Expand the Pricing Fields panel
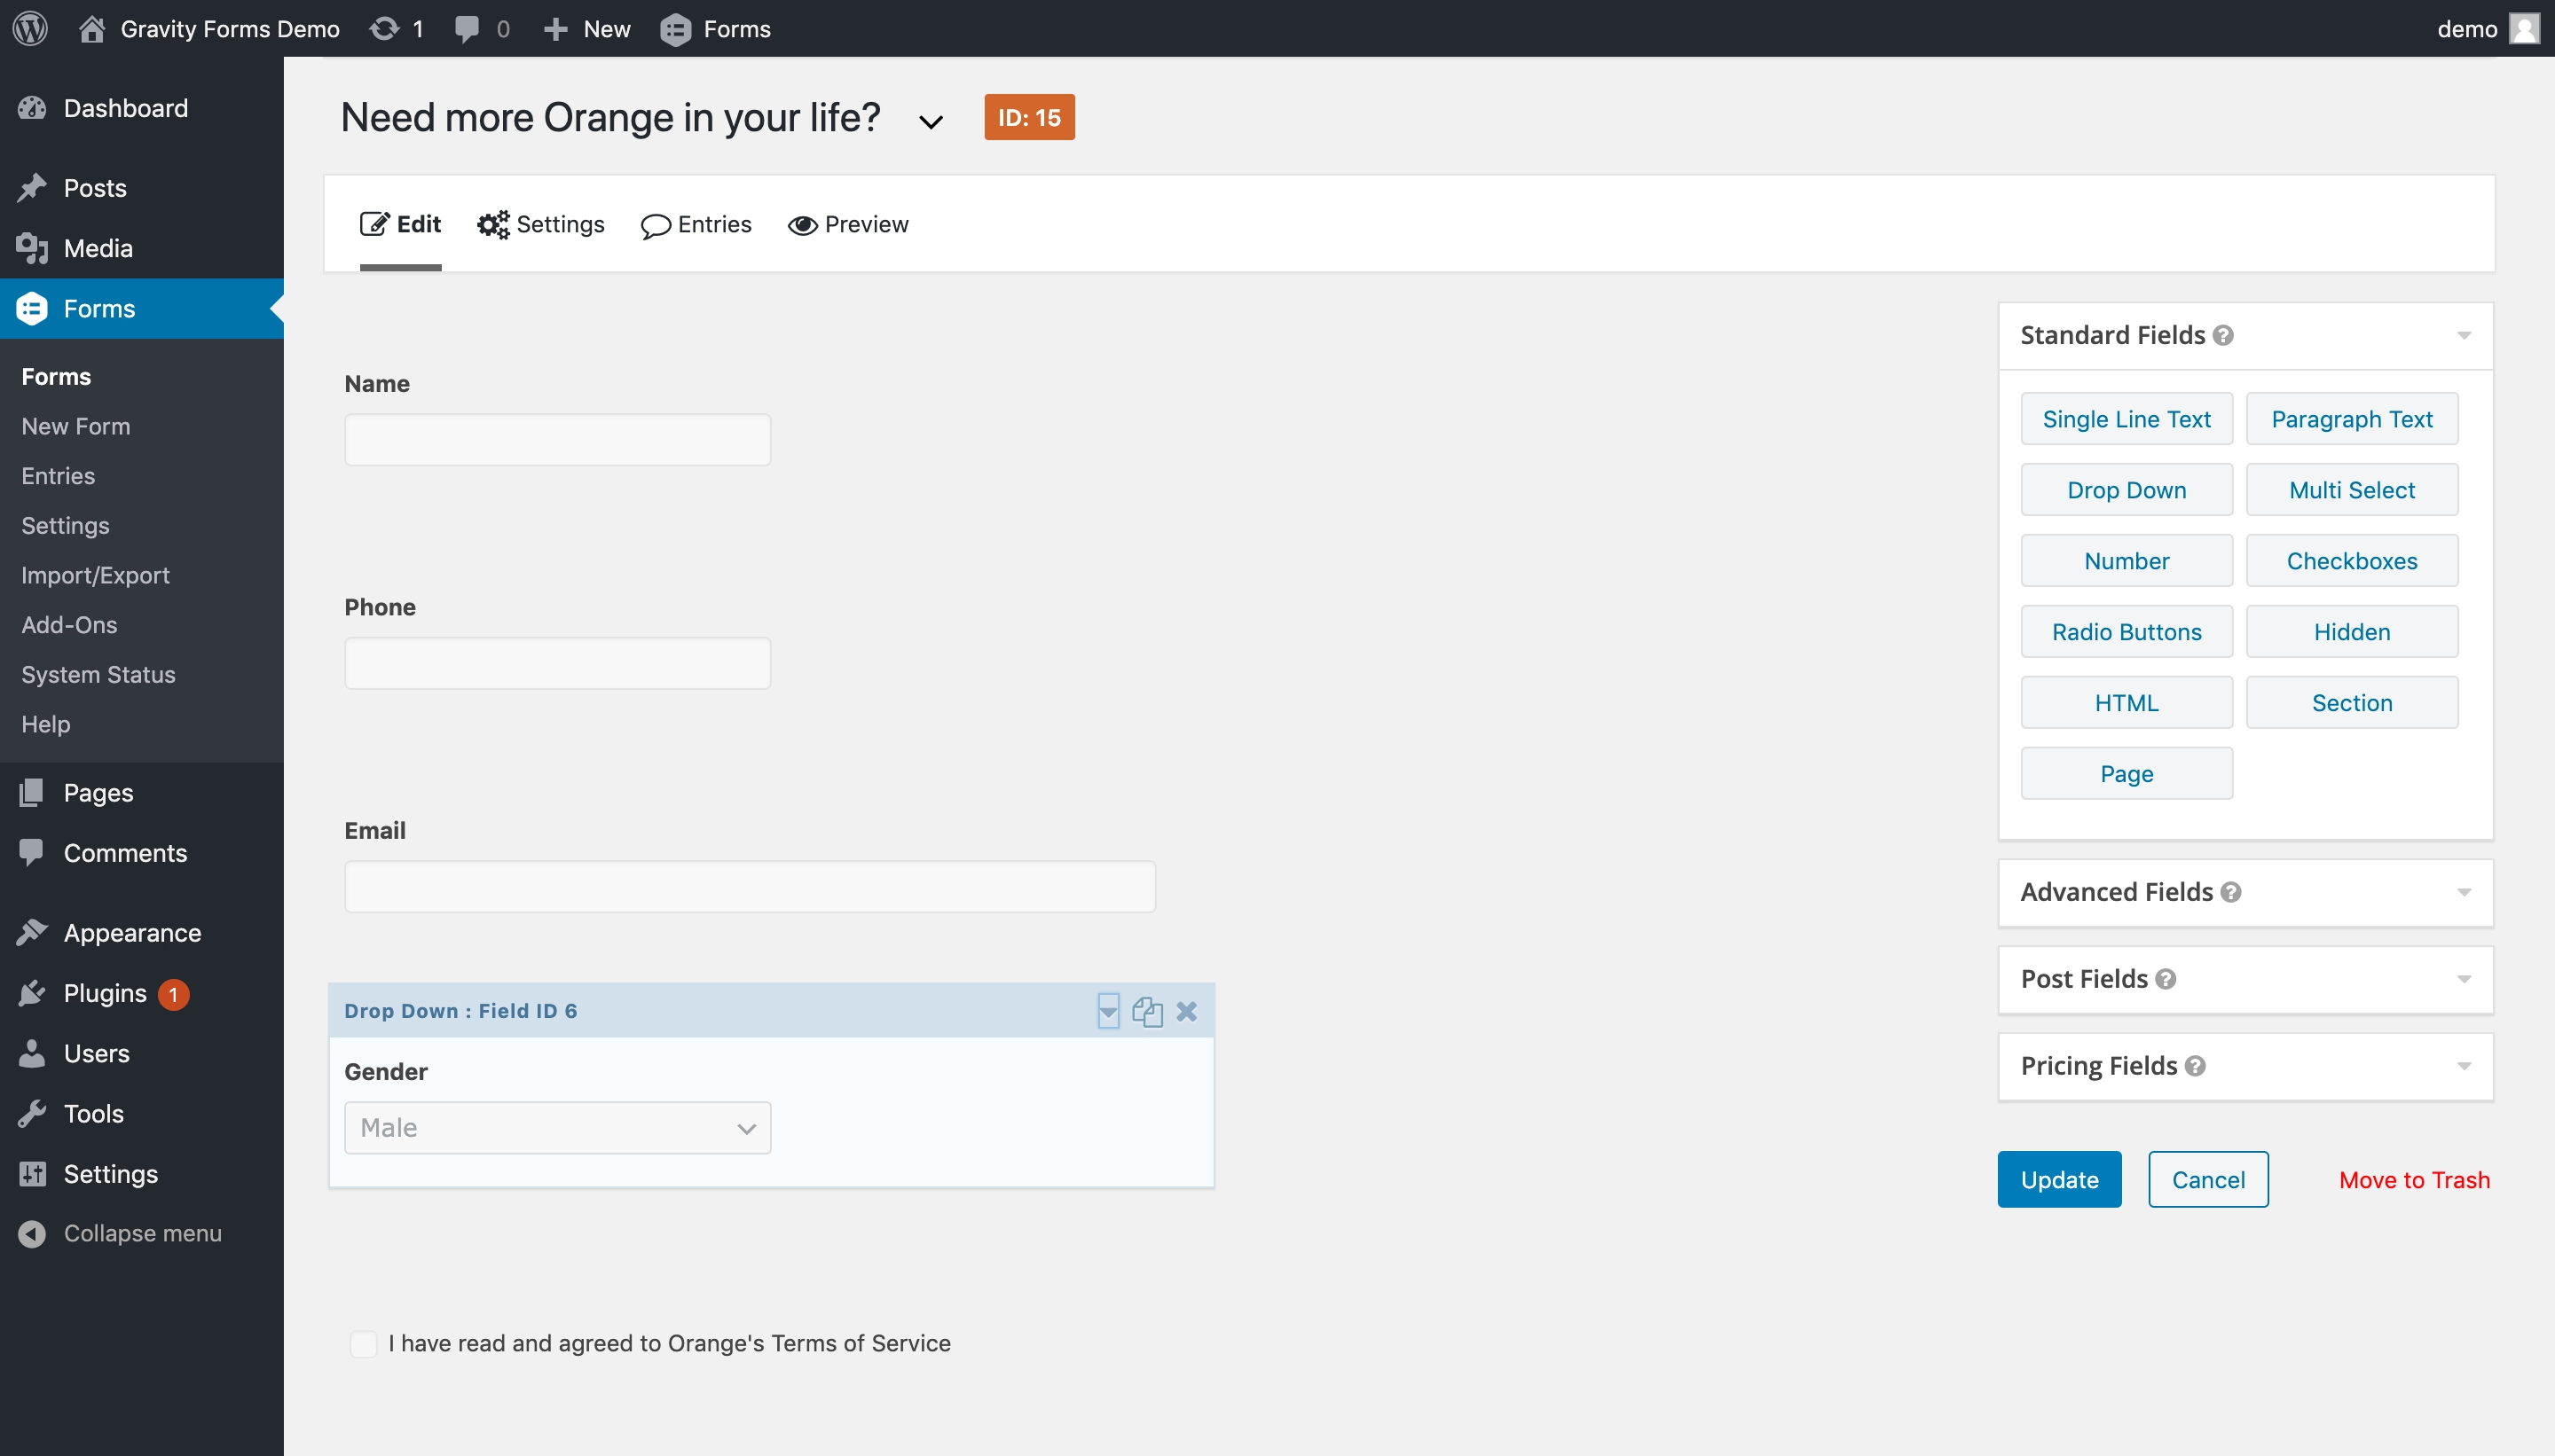Screen dimensions: 2555x1456 [x=2465, y=1066]
